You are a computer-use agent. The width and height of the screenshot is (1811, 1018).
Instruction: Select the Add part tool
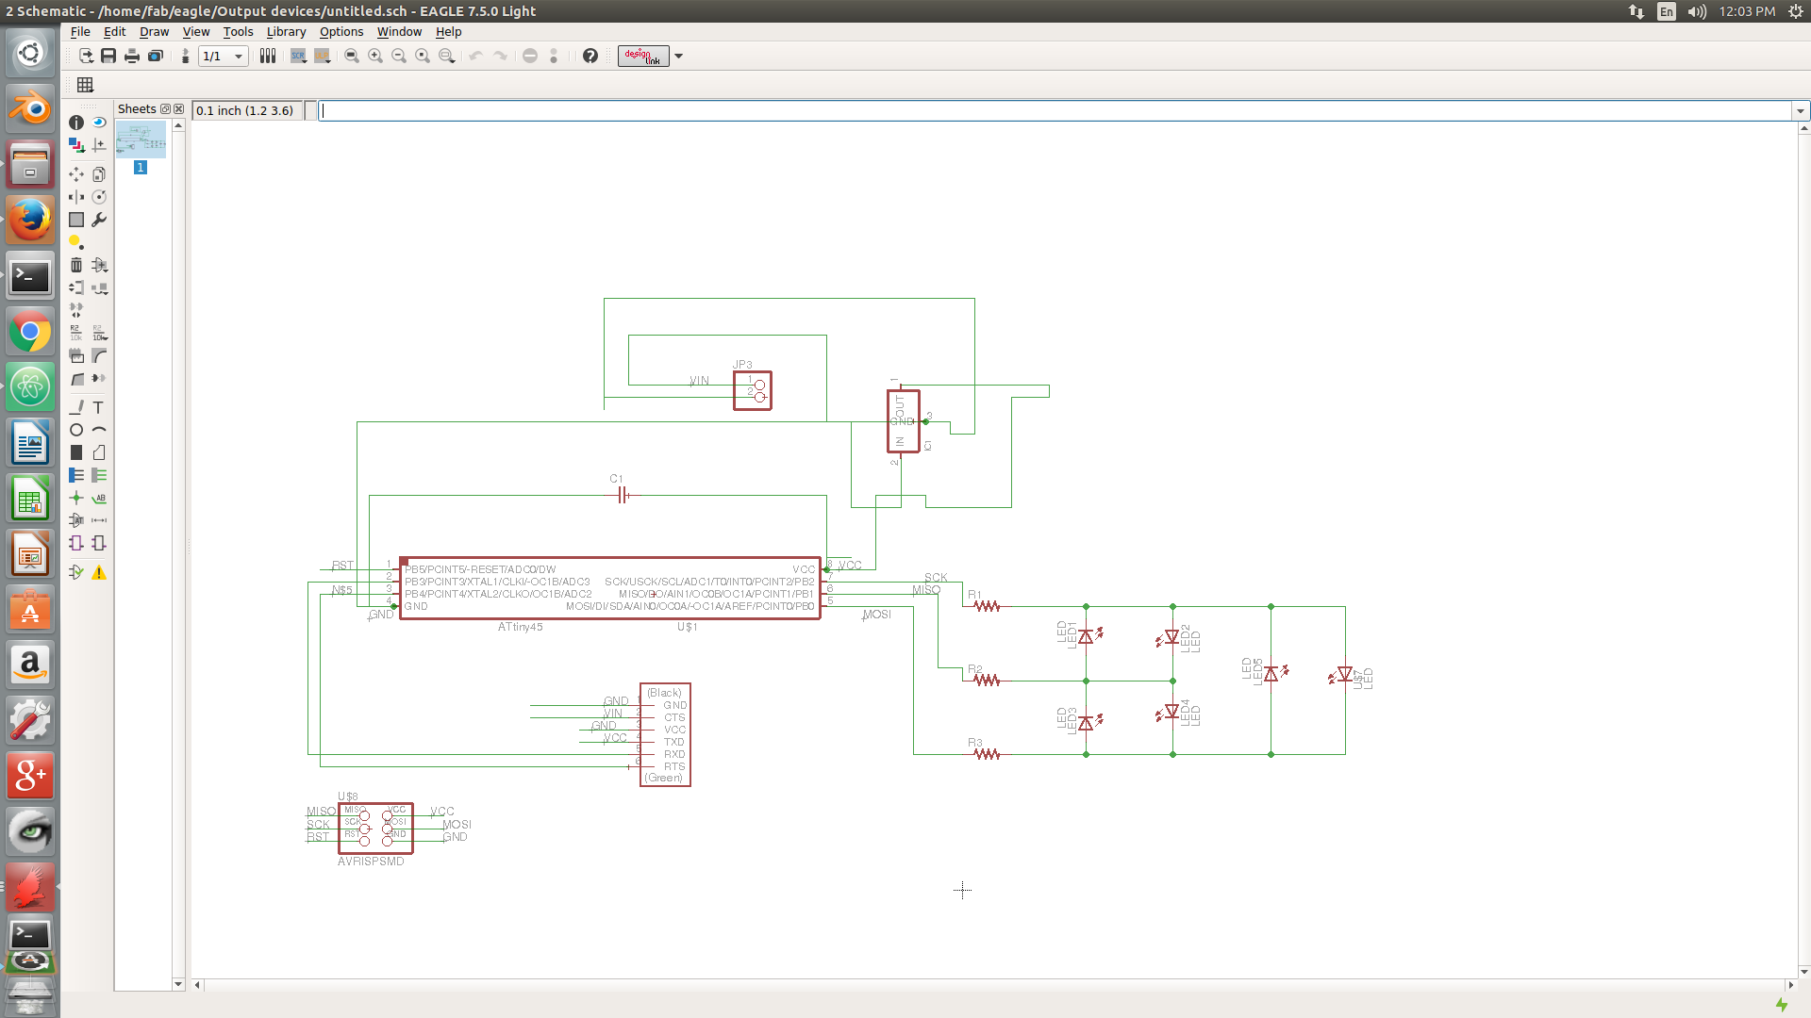99,265
